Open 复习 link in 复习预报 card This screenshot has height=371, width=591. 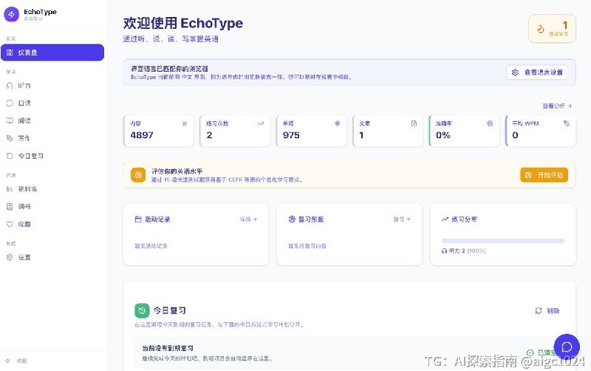pyautogui.click(x=402, y=219)
